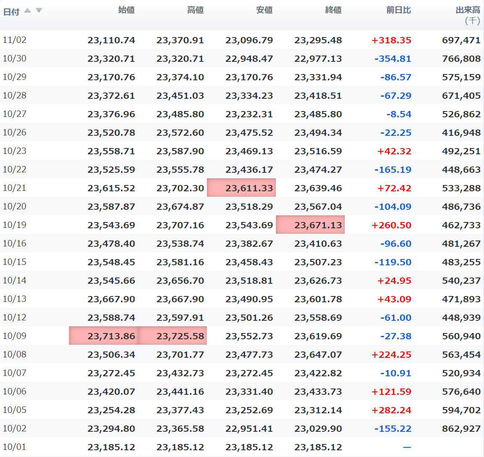Select the highlighted 23,611.33 low cell

249,188
